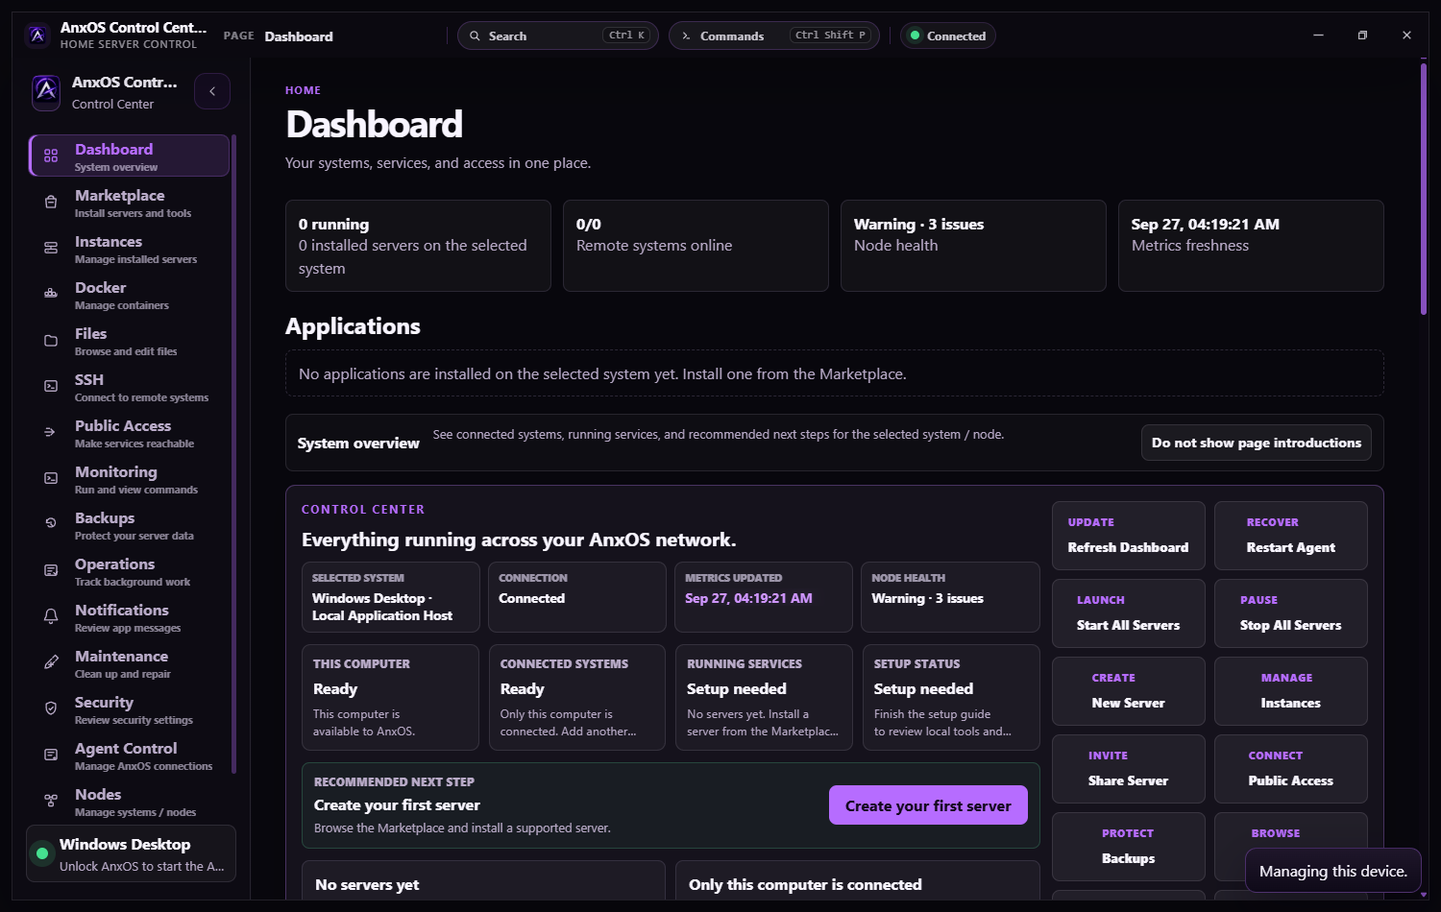Click the Docker container icon
The image size is (1441, 912).
[51, 294]
